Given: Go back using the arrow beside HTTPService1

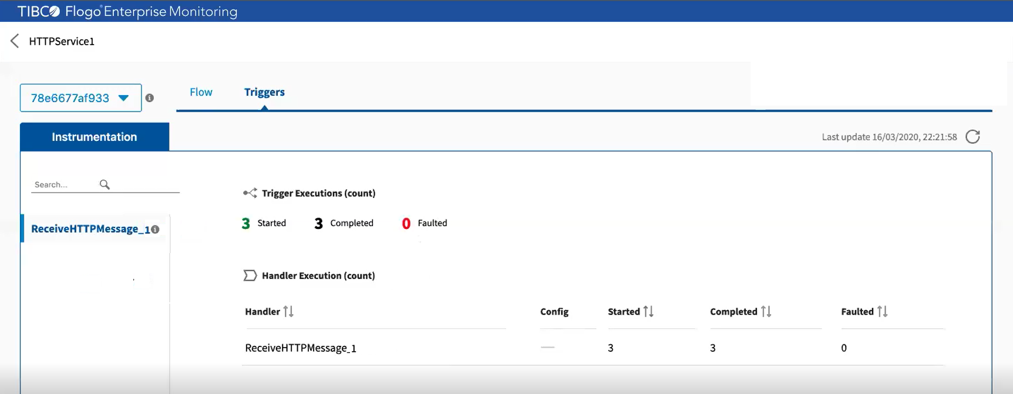Looking at the screenshot, I should click(15, 41).
